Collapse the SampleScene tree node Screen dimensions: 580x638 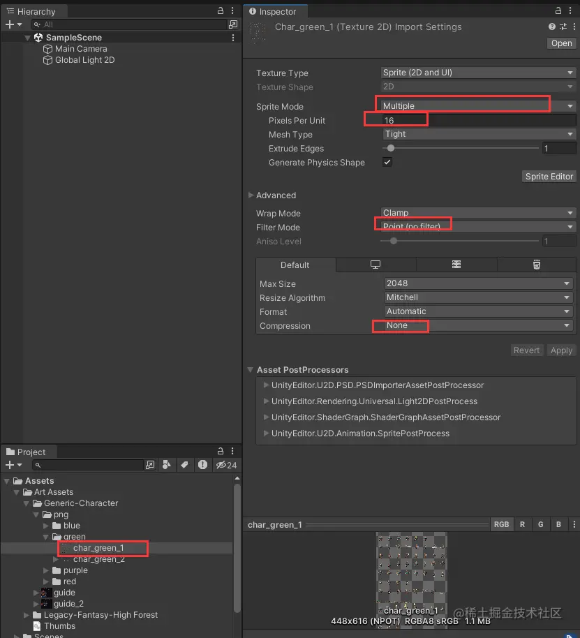coord(27,38)
